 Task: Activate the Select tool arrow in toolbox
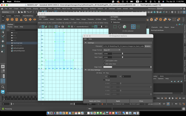tap(3, 27)
